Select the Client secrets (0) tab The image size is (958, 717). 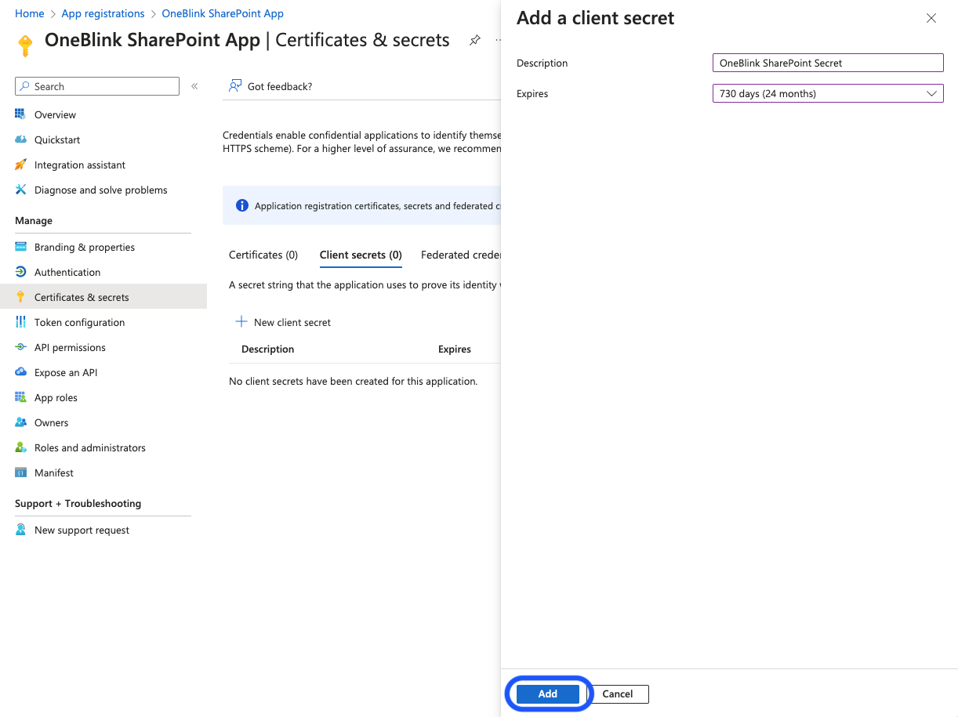pyautogui.click(x=361, y=255)
